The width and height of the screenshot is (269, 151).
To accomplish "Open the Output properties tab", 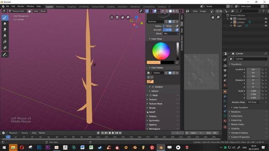I will click(x=225, y=70).
